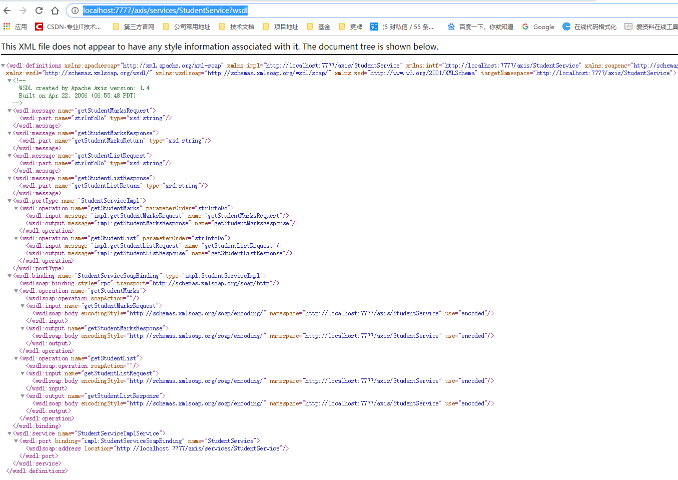This screenshot has height=480, width=678.
Task: Click the wsdlsoap:binding style="rpc" line
Action: tap(149, 283)
